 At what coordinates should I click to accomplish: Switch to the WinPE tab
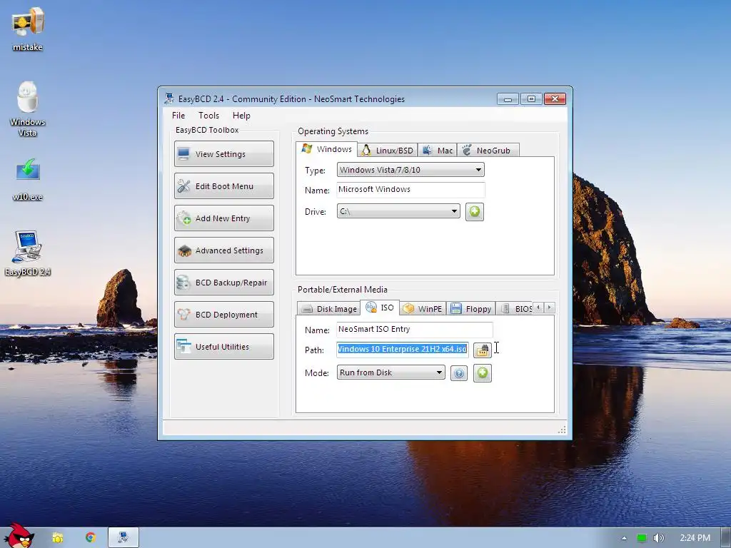[x=423, y=308]
